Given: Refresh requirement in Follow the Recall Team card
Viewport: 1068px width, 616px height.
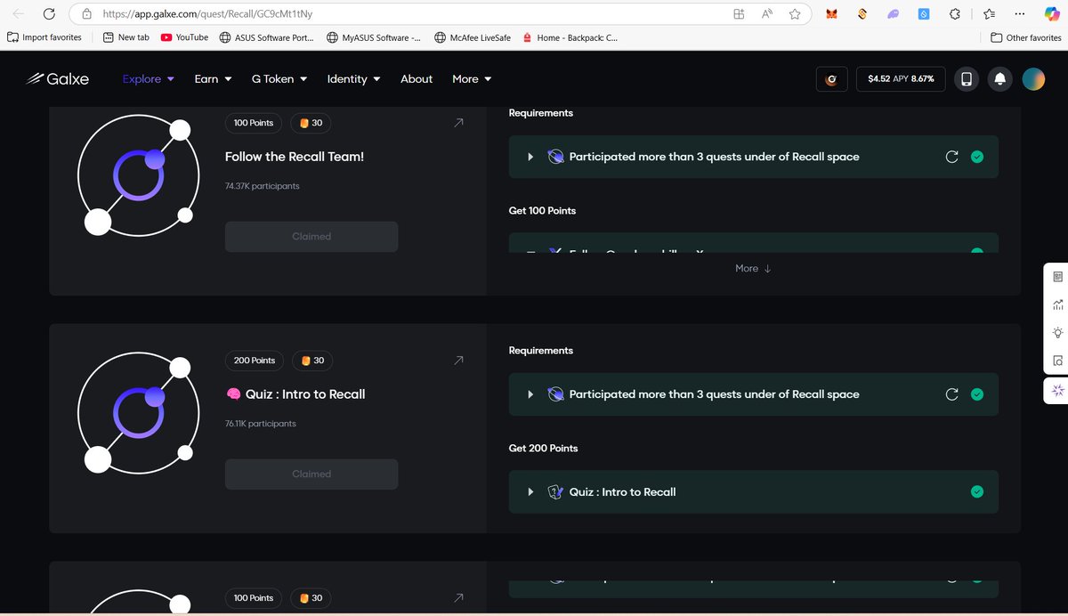Looking at the screenshot, I should (951, 157).
